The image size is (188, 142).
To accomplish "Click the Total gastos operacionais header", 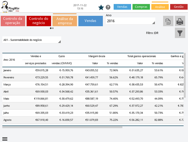I will tap(142, 56).
